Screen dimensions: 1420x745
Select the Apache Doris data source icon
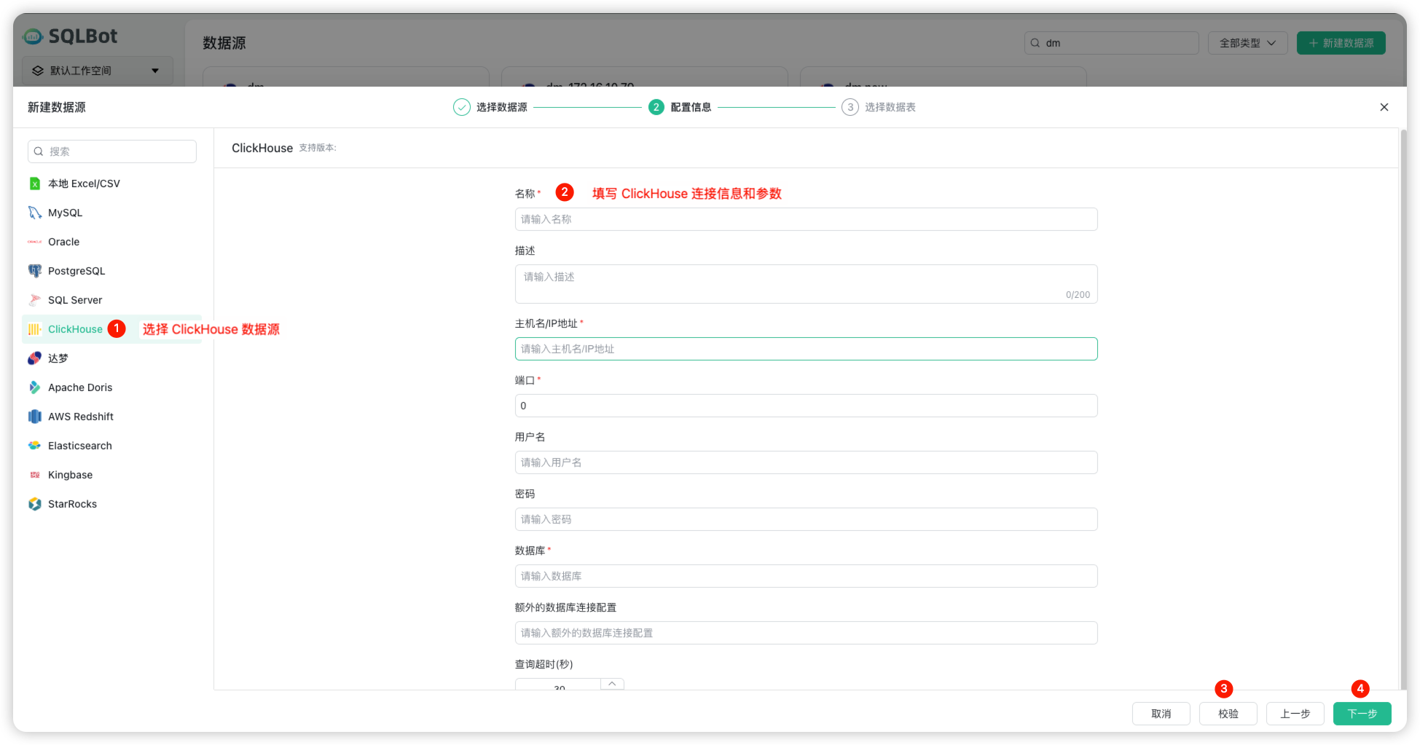[34, 387]
